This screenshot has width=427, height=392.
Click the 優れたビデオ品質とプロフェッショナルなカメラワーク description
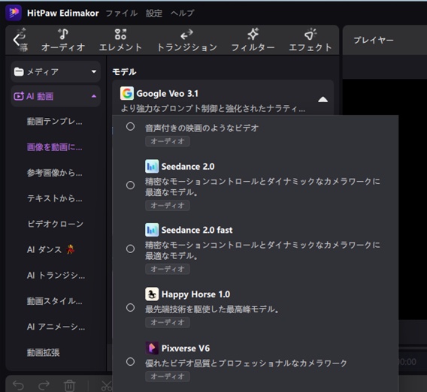[246, 363]
